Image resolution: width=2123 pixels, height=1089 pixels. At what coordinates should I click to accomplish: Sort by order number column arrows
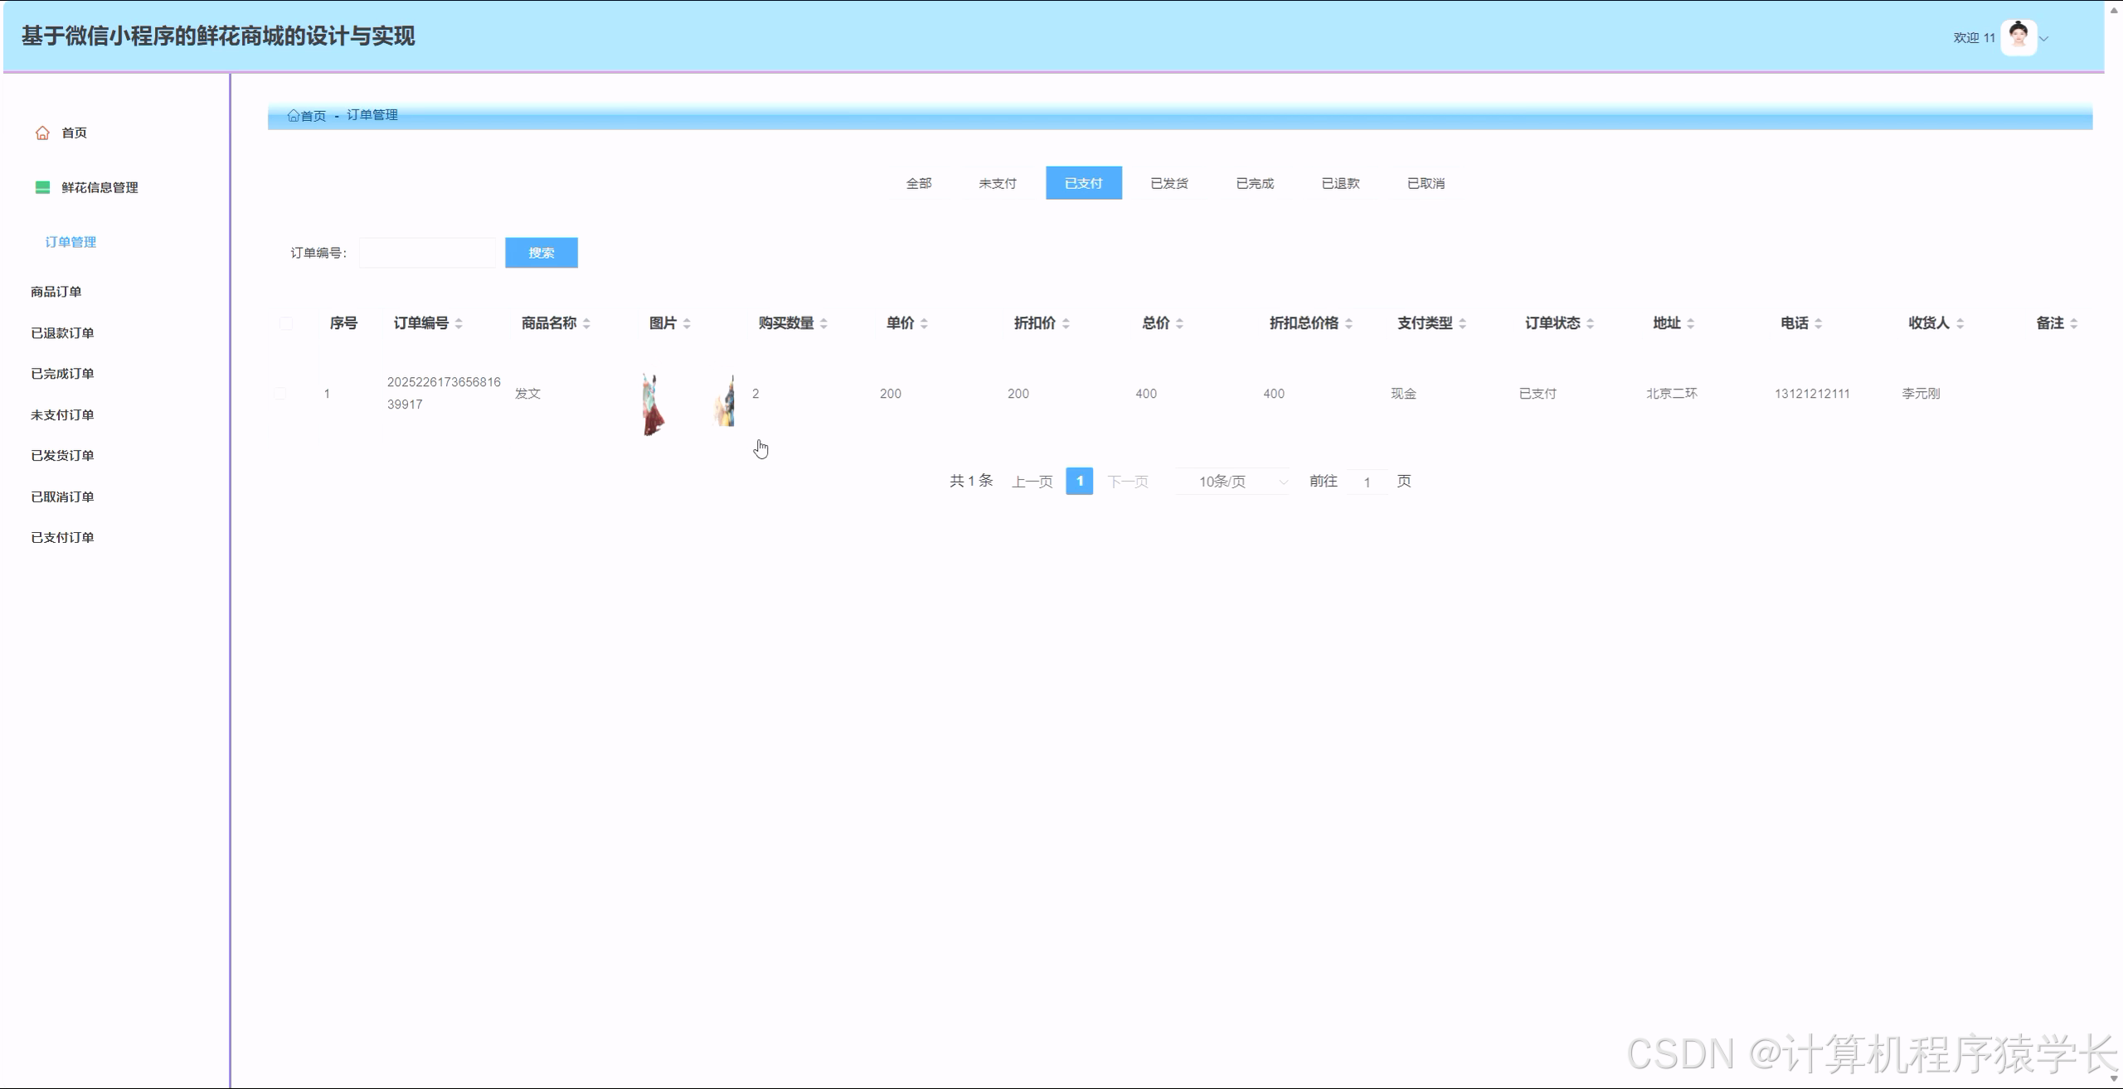[x=459, y=323]
